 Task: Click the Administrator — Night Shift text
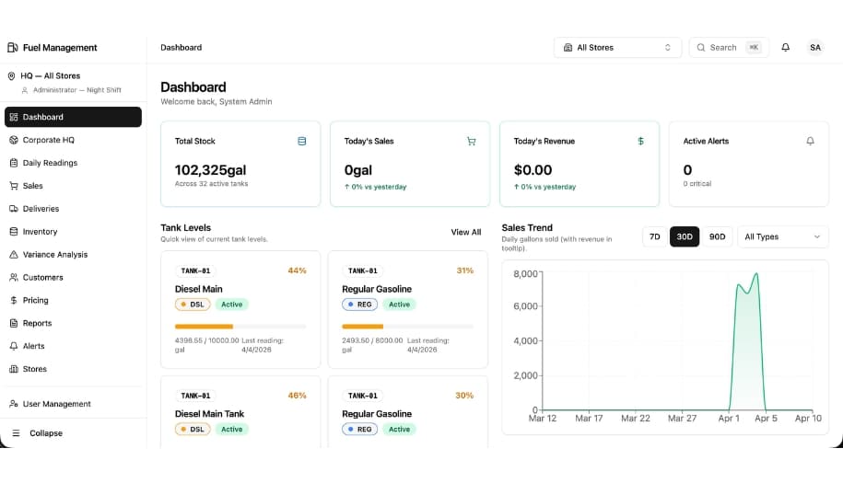tap(76, 90)
